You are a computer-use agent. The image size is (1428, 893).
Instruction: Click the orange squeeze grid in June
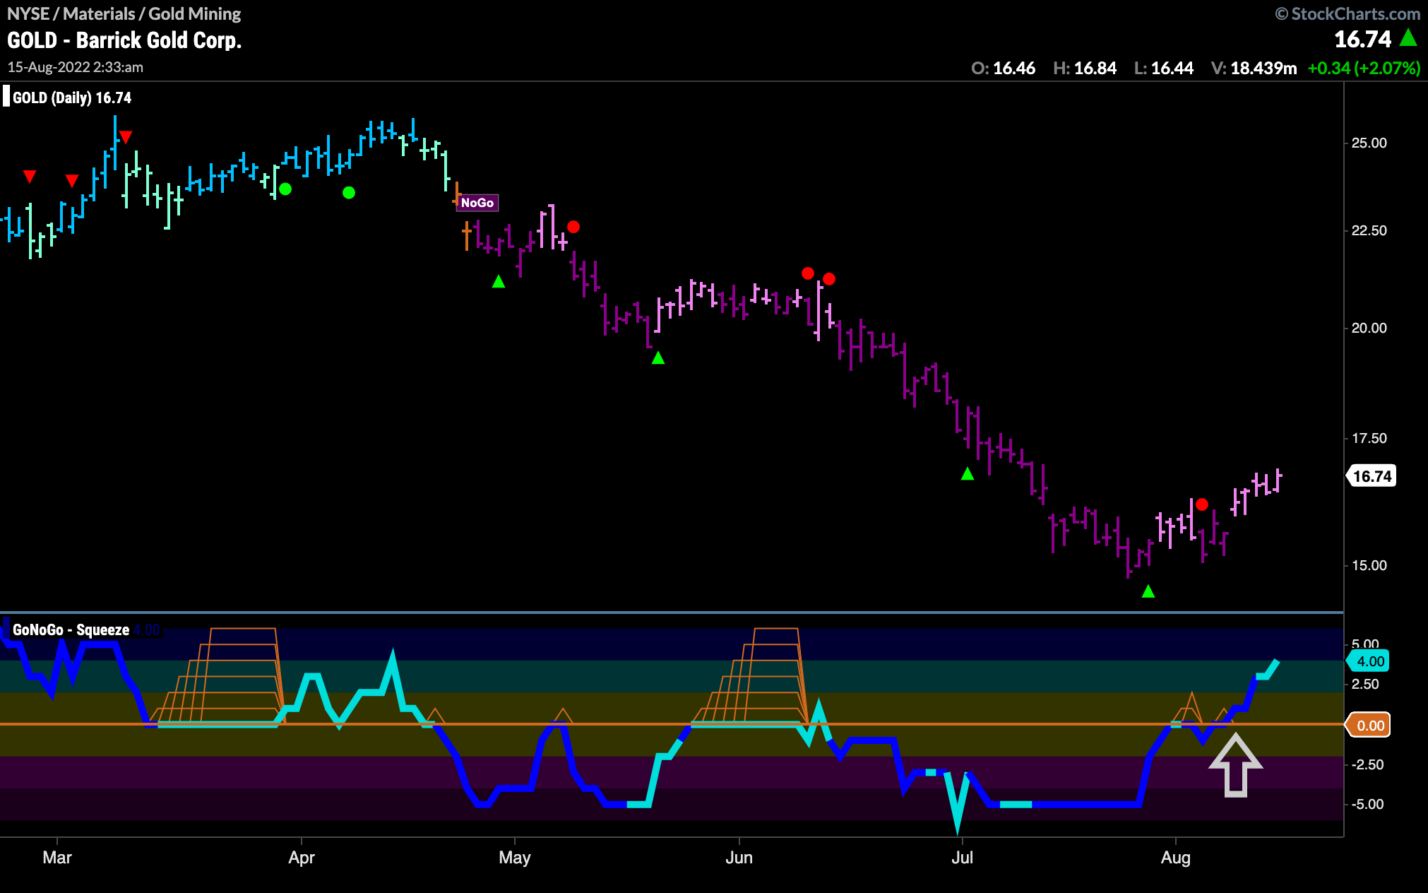[x=750, y=675]
